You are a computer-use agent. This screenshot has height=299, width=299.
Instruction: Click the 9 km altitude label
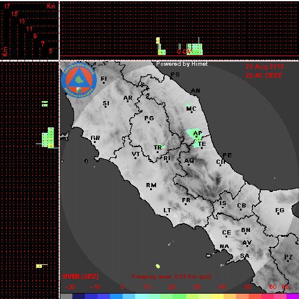(35, 36)
